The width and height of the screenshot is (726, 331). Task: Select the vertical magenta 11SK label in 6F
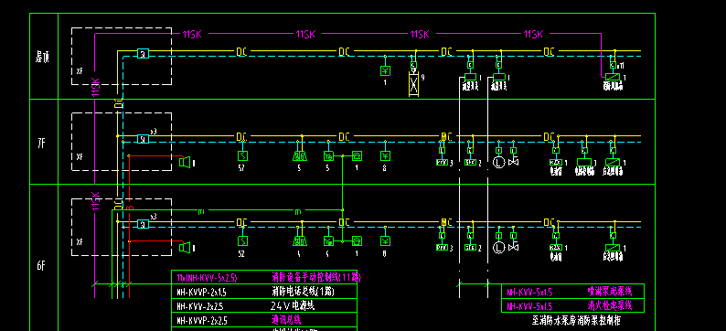point(96,201)
